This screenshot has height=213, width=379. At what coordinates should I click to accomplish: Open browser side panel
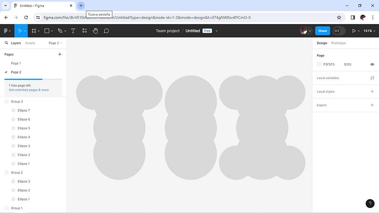(353, 18)
